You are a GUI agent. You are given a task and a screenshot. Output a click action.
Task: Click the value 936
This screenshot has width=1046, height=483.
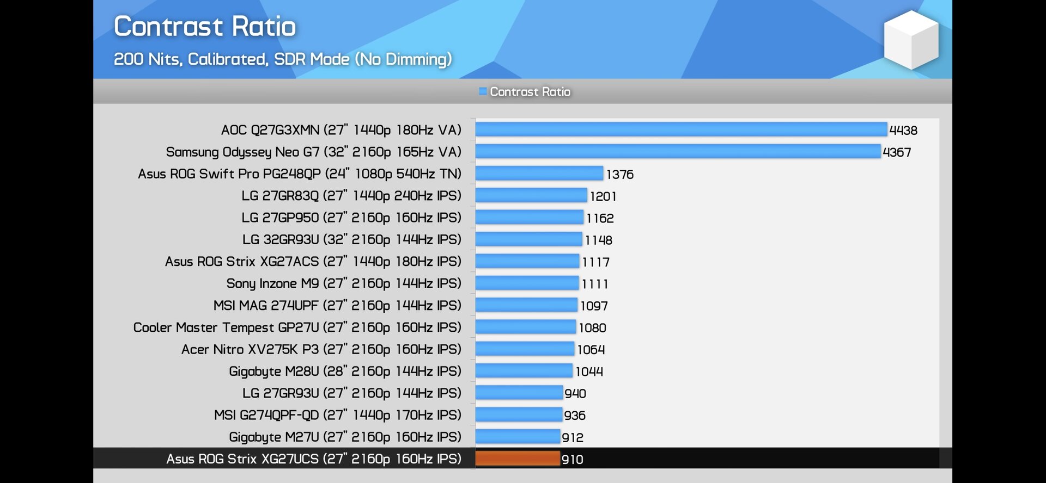575,416
